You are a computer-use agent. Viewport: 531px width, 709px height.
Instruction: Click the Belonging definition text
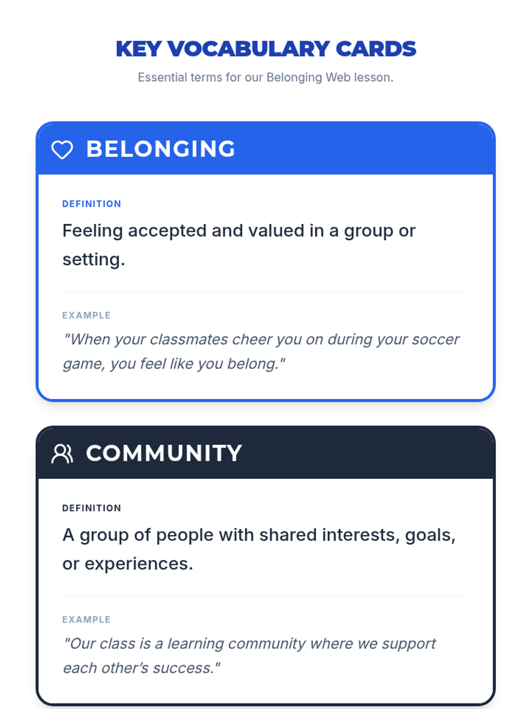(239, 231)
